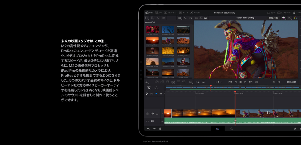This screenshot has width=301, height=145.
Task: Disable video track 1 visibility
Action: coord(157,113)
